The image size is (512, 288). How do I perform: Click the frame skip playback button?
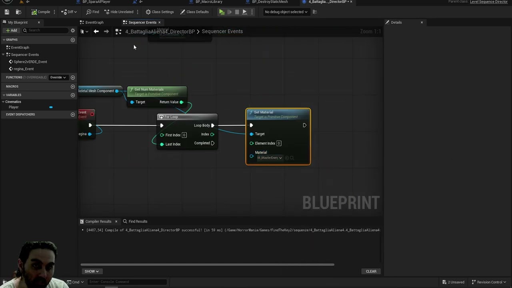pyautogui.click(x=230, y=12)
